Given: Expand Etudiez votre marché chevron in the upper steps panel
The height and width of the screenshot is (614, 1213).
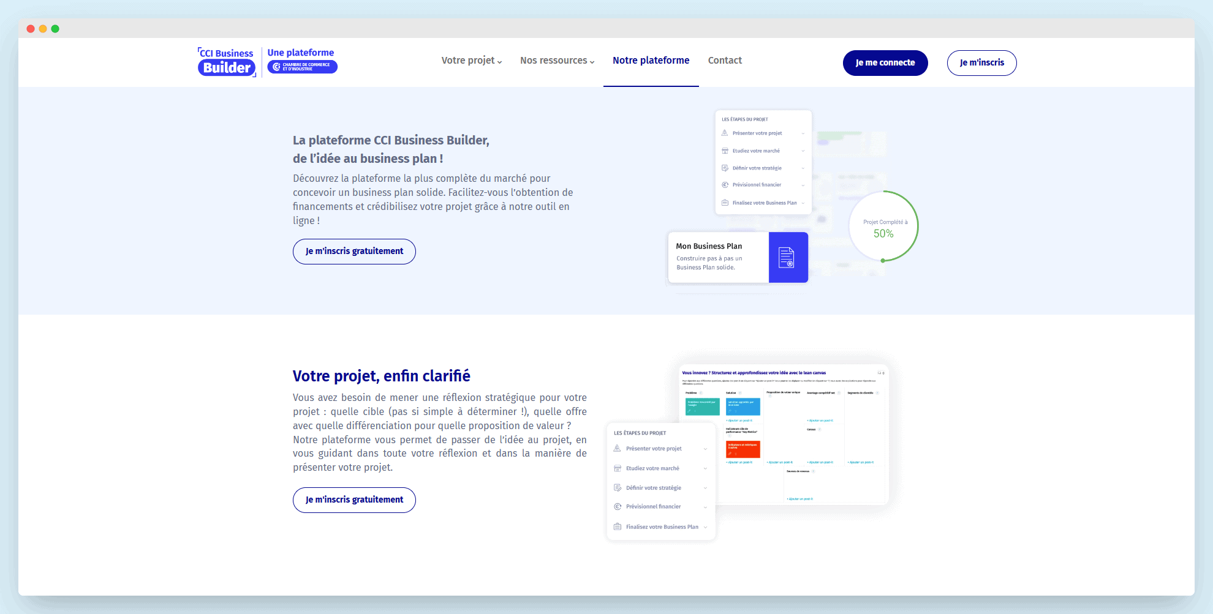Looking at the screenshot, I should 803,151.
